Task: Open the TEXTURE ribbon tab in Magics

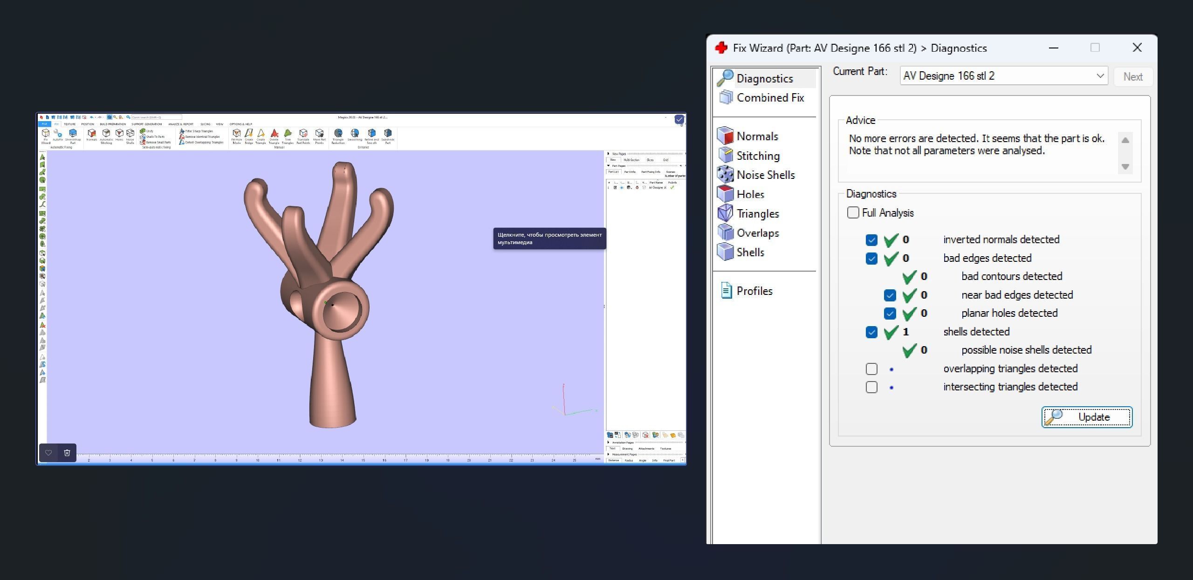Action: pyautogui.click(x=69, y=124)
